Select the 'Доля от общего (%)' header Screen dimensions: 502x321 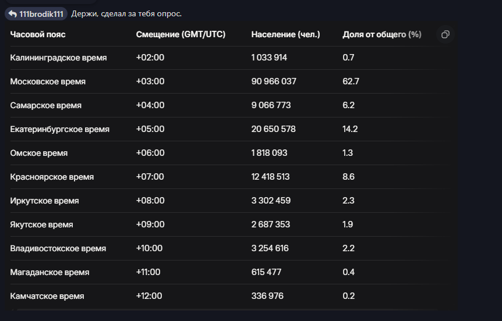(381, 35)
